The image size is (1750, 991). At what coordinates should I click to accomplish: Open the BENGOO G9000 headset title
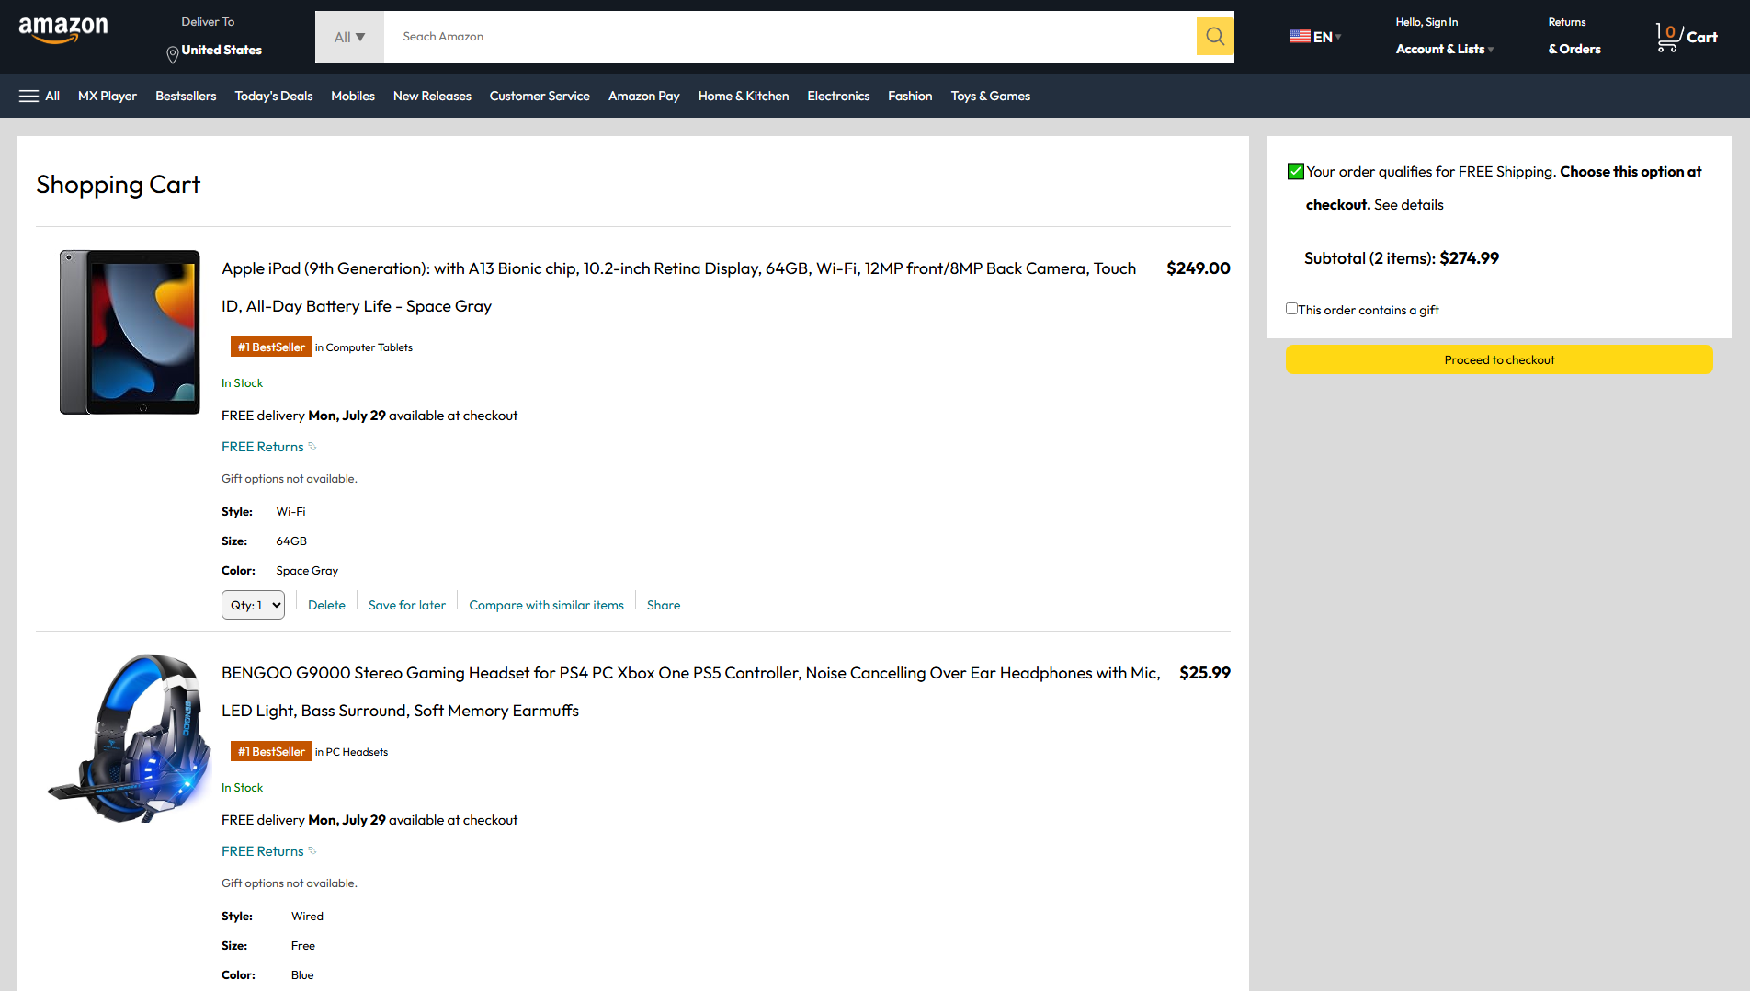coord(690,691)
